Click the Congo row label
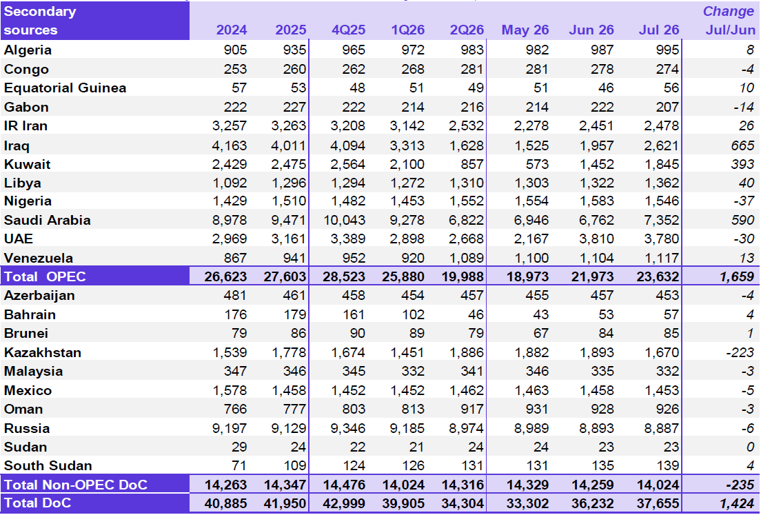This screenshot has height=515, width=761. [26, 70]
